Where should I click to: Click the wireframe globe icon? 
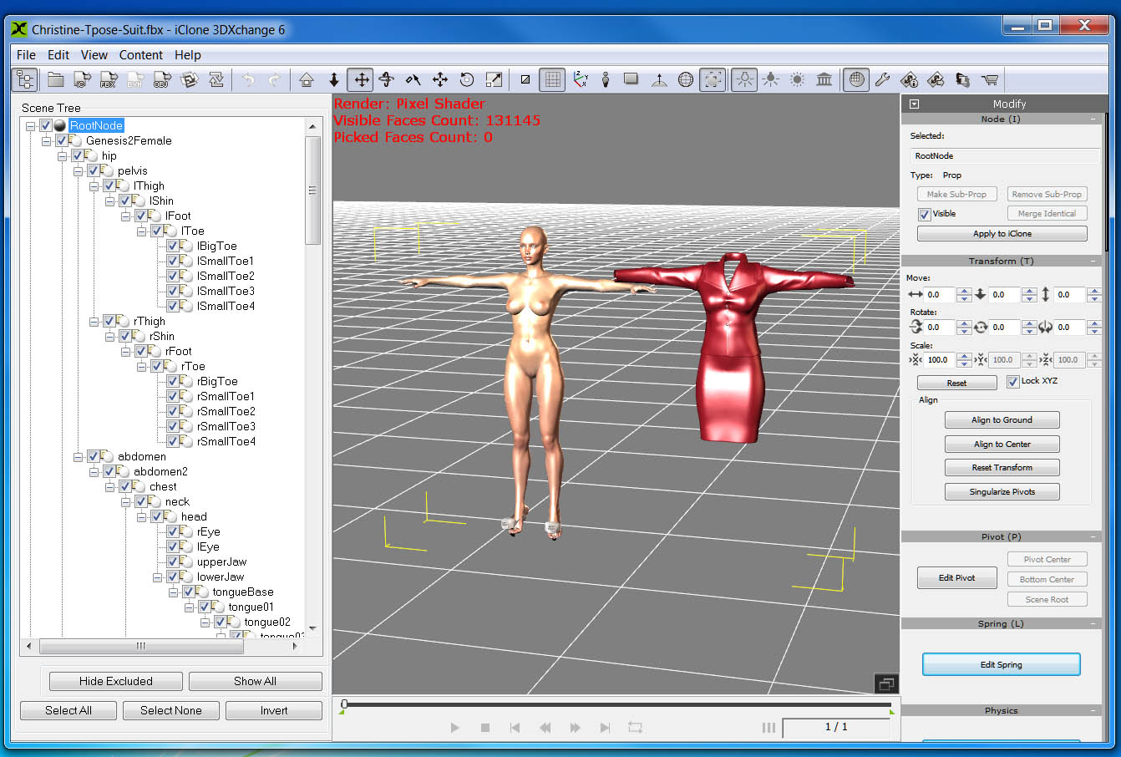pyautogui.click(x=686, y=80)
